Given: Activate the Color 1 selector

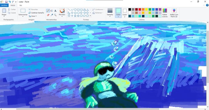Looking at the screenshot, I should coord(118,13).
